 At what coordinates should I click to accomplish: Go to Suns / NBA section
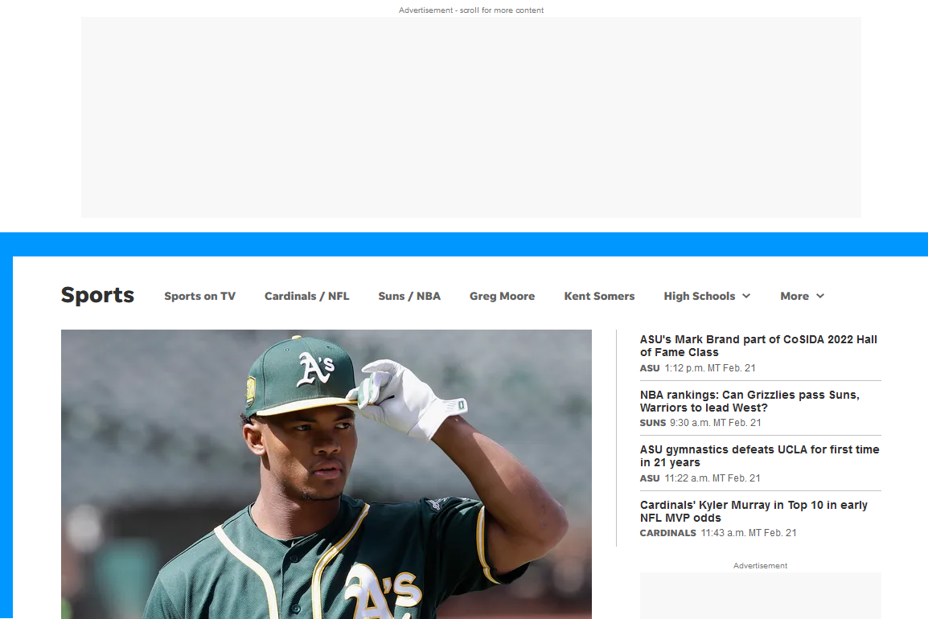(x=409, y=296)
